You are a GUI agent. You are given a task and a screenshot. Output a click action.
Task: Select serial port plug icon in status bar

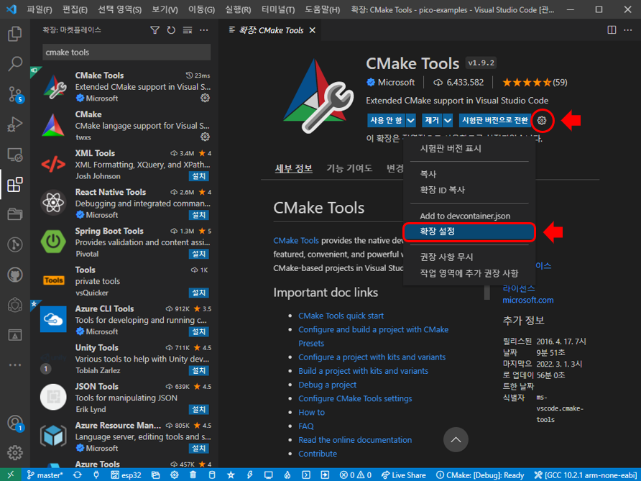click(96, 475)
